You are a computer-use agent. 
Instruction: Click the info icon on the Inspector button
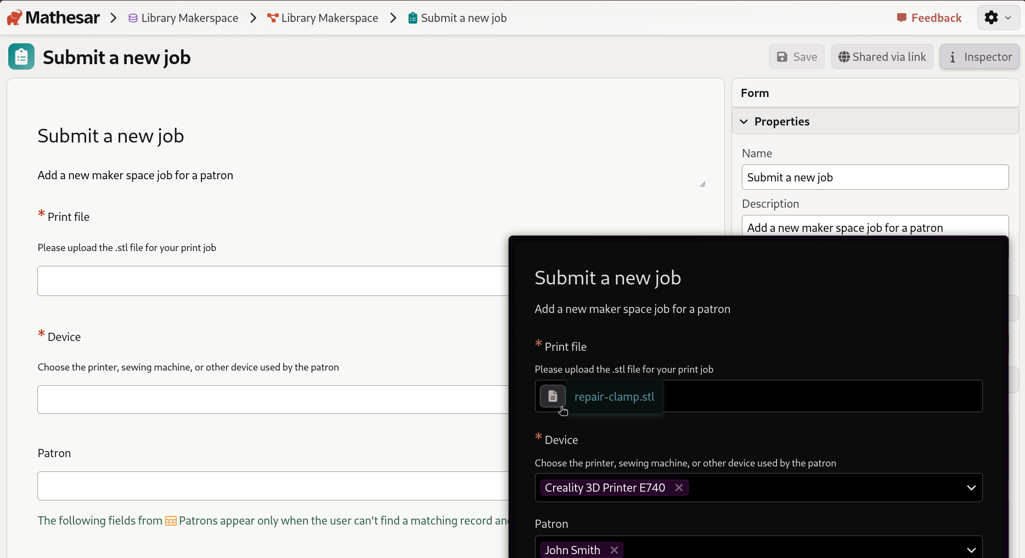(x=952, y=56)
